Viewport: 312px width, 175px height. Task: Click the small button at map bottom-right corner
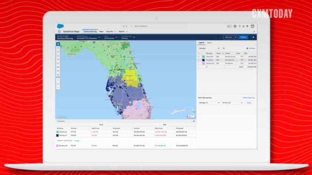click(191, 117)
